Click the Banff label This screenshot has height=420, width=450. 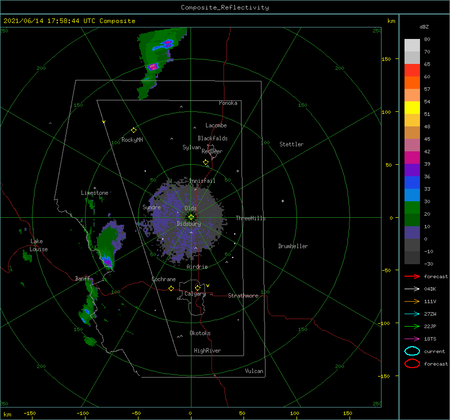(x=82, y=278)
